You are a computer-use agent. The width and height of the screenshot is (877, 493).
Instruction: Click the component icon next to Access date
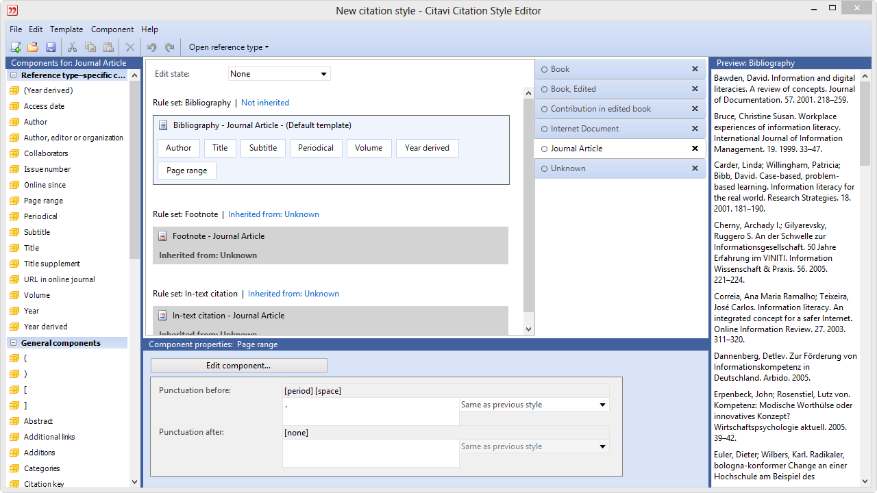pos(14,106)
